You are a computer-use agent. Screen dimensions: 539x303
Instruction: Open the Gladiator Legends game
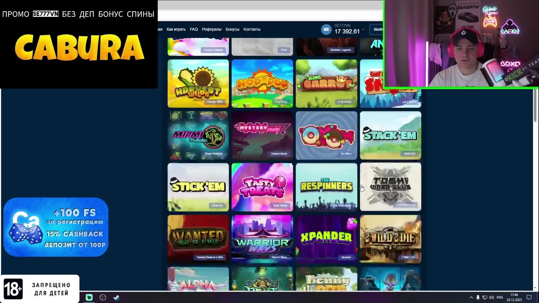click(326, 47)
